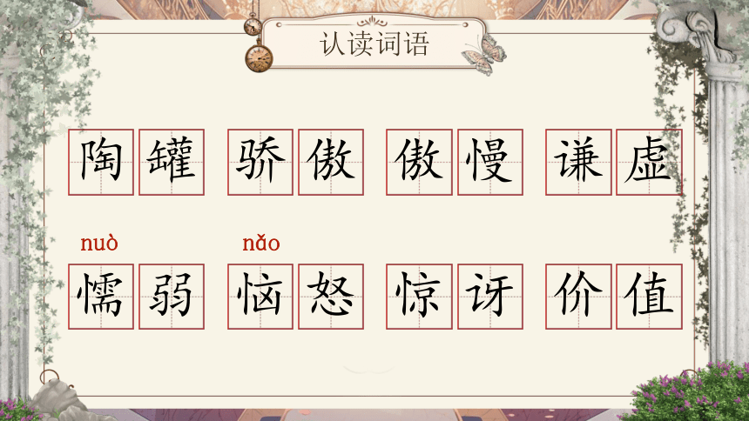
Task: Click the 惊 character box
Action: [419, 297]
